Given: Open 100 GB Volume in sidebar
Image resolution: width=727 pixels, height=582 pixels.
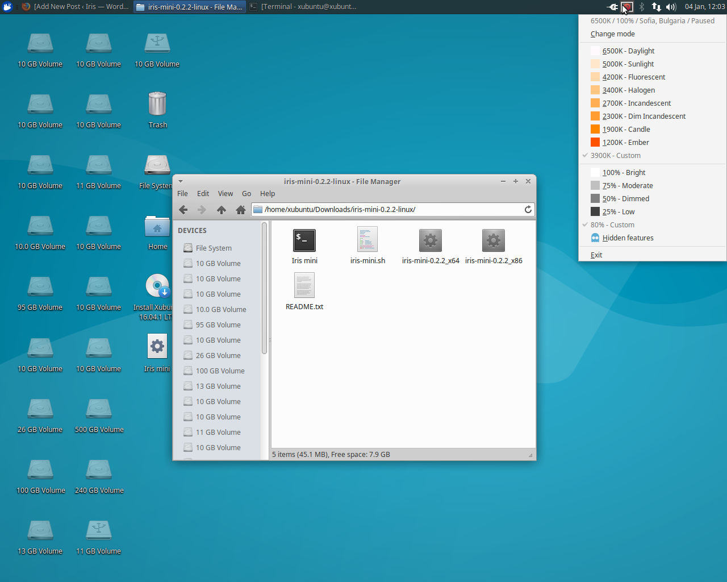Looking at the screenshot, I should coord(220,371).
